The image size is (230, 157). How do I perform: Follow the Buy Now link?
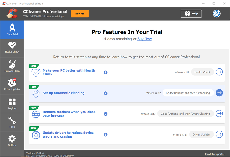point(144,39)
